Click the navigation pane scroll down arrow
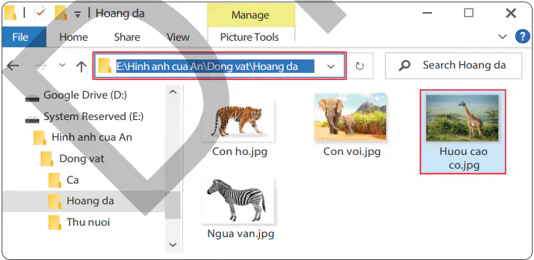 click(173, 245)
